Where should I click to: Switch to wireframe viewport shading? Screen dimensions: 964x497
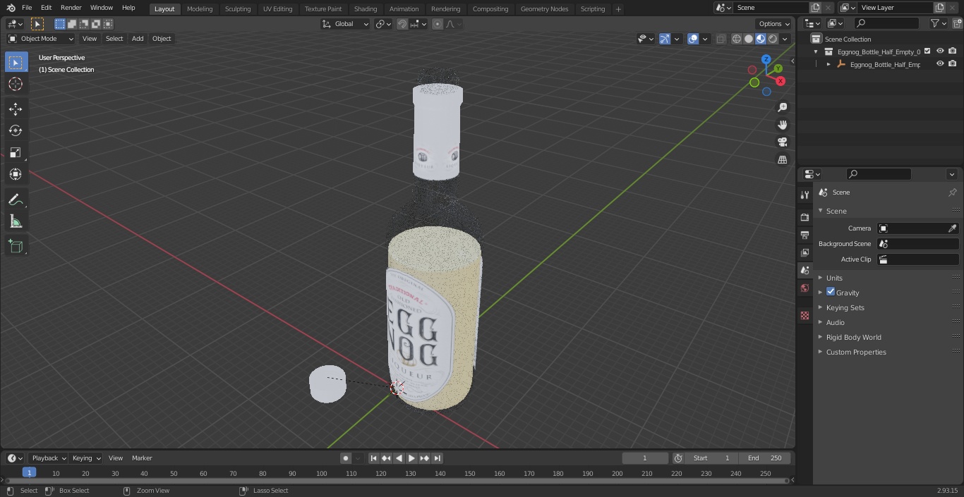[x=736, y=39]
